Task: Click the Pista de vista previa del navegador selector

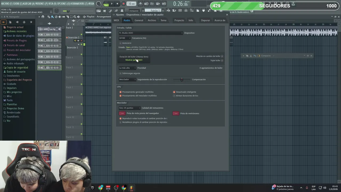Action: pos(122,113)
